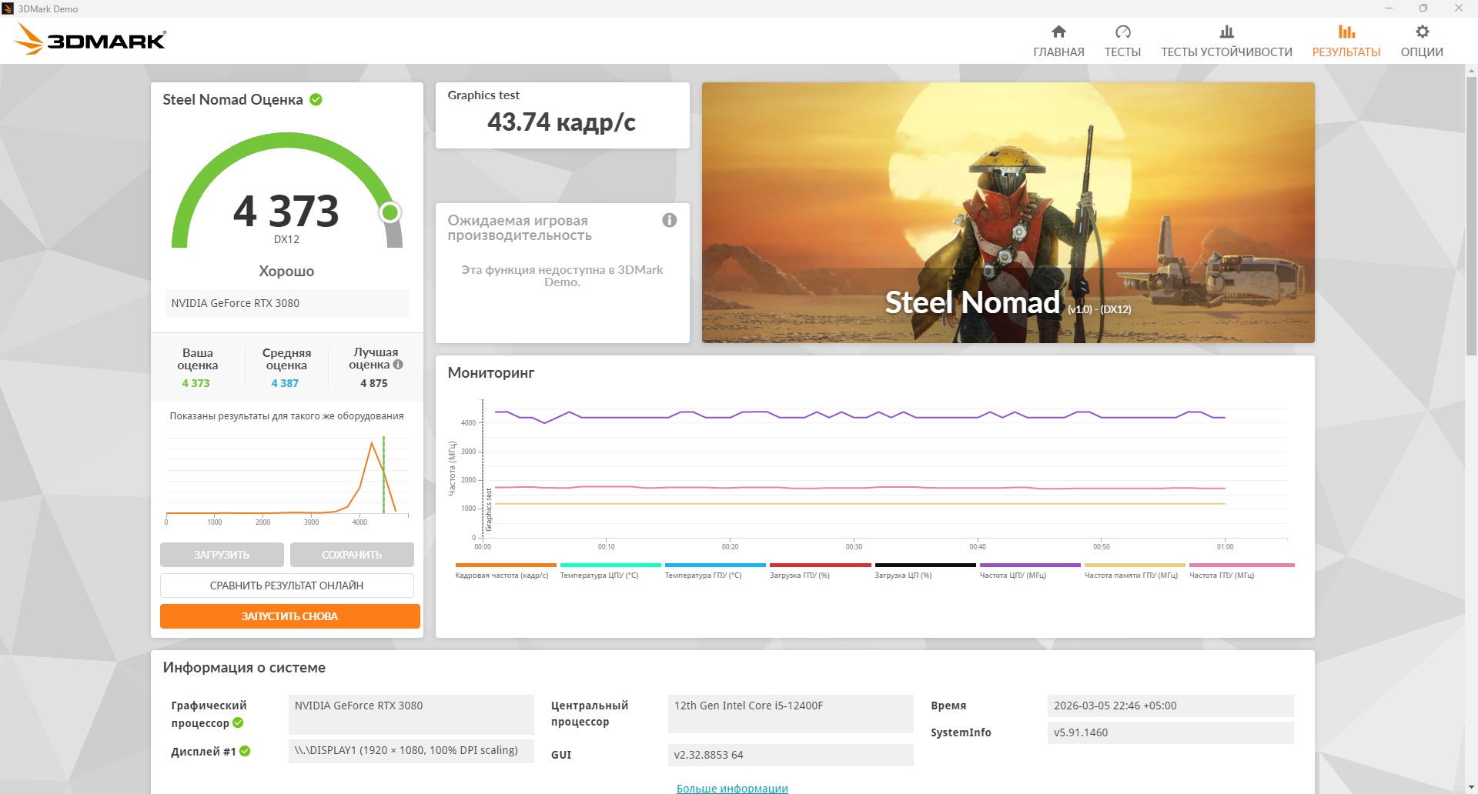Click the Показаны результаты для такого же оборудования note
Viewport: 1478px width, 794px height.
click(286, 416)
